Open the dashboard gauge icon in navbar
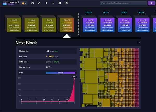Viewport: 156px width, 112px height. tap(32, 3)
